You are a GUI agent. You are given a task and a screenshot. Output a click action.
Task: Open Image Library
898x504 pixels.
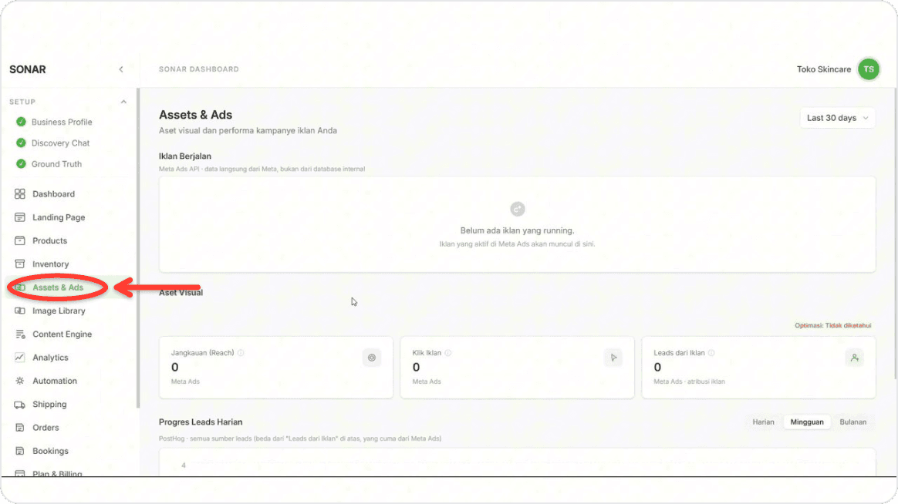(x=59, y=311)
